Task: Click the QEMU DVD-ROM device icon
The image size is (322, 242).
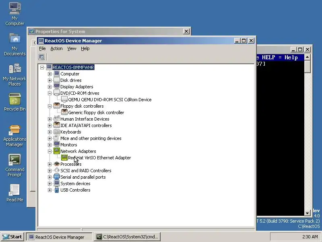Action: pyautogui.click(x=64, y=100)
